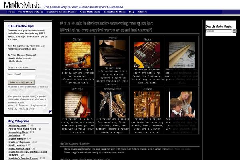The image size is (240, 160).
Task: Open the bass guitar thumbnail
Action: [147, 55]
